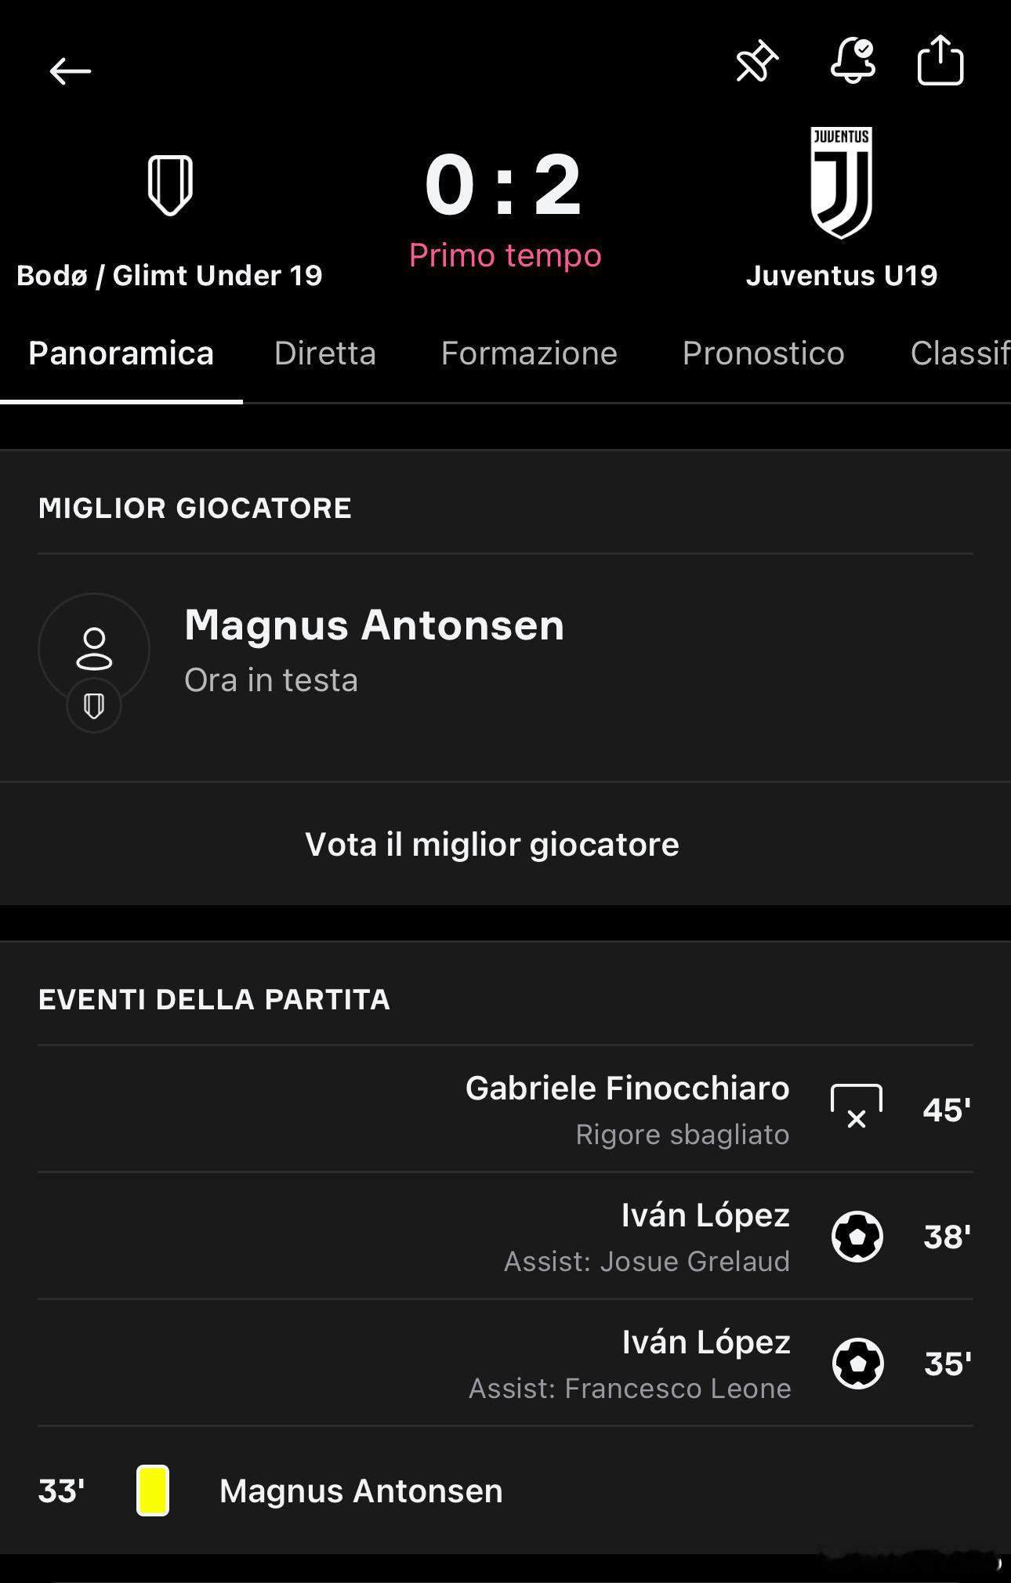Tap the back arrow icon

click(70, 71)
